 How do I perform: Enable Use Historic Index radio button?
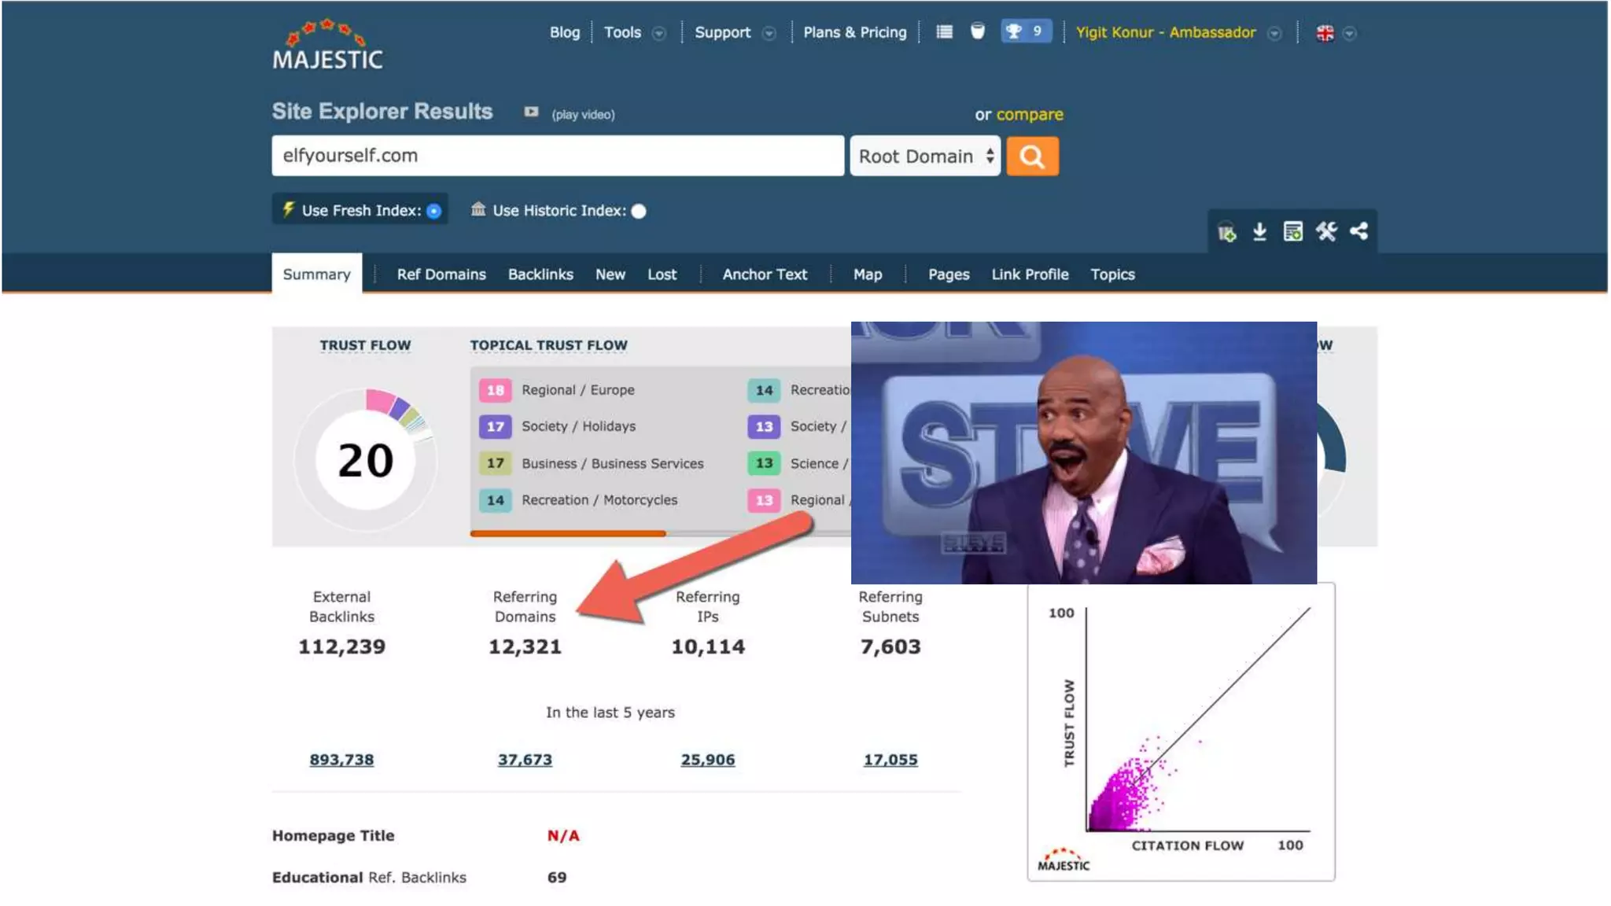coord(639,211)
